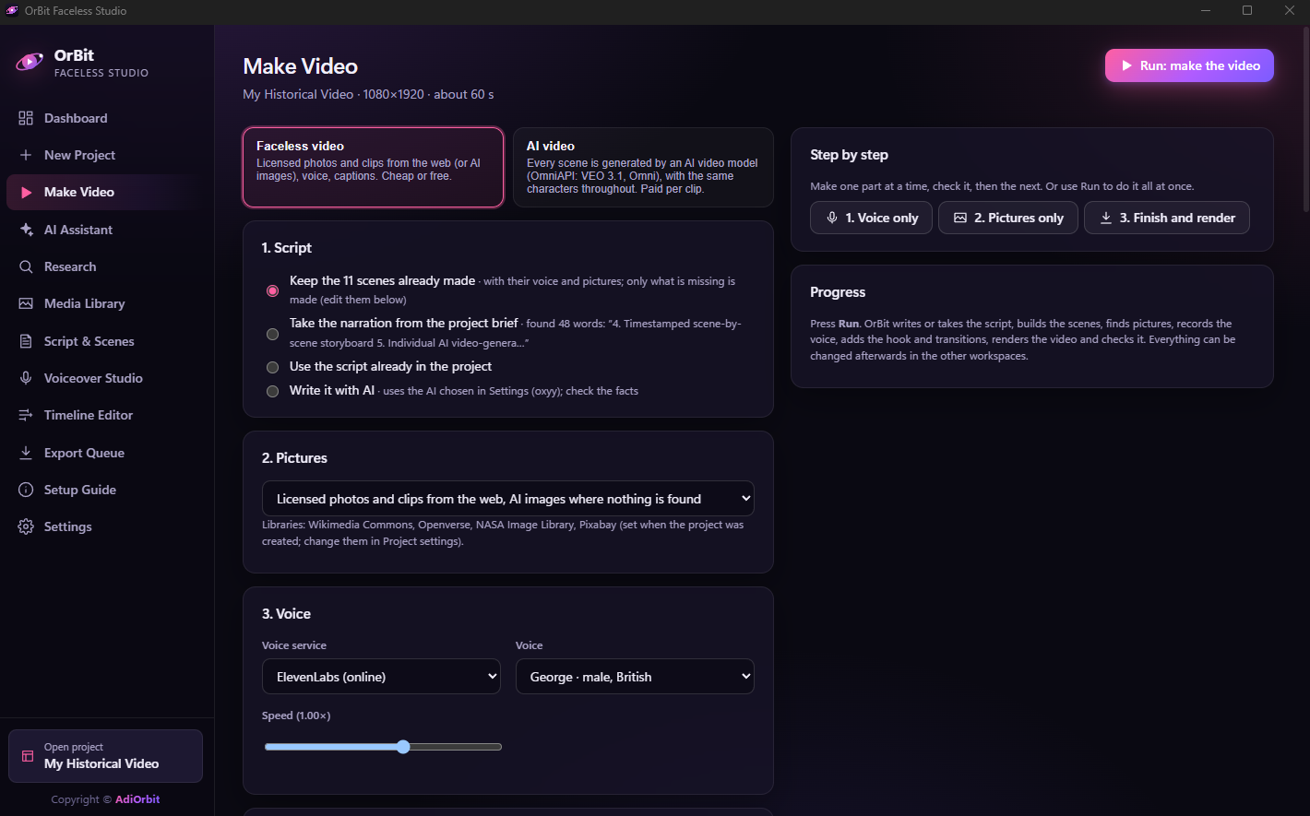Viewport: 1310px width, 816px height.
Task: Click the 'Speed (1.00×)' label
Action: (x=296, y=715)
